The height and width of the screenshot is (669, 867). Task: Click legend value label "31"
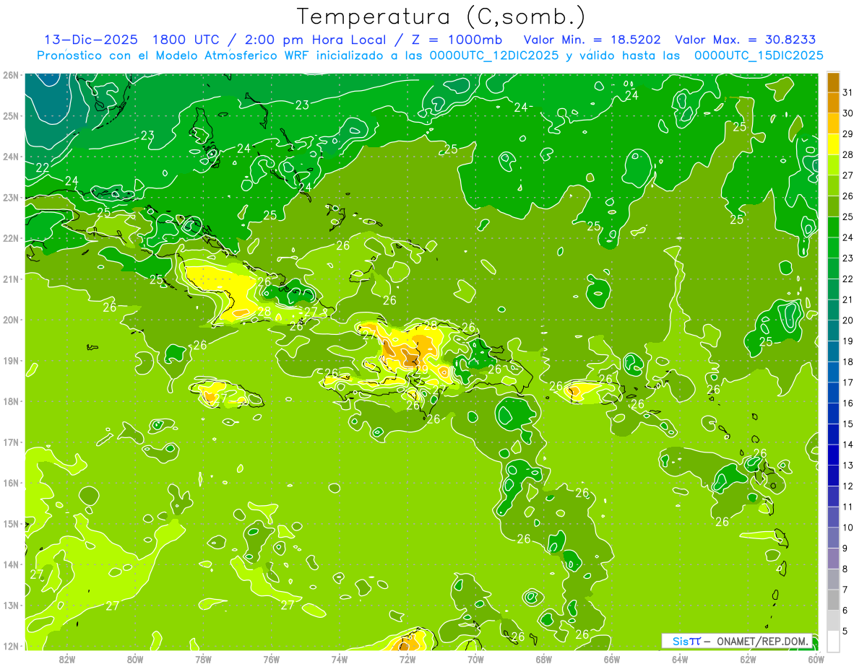(x=848, y=92)
